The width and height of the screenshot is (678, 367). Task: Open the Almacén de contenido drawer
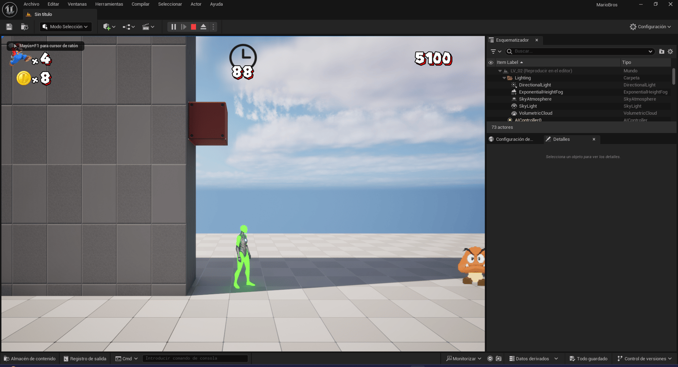pos(30,359)
